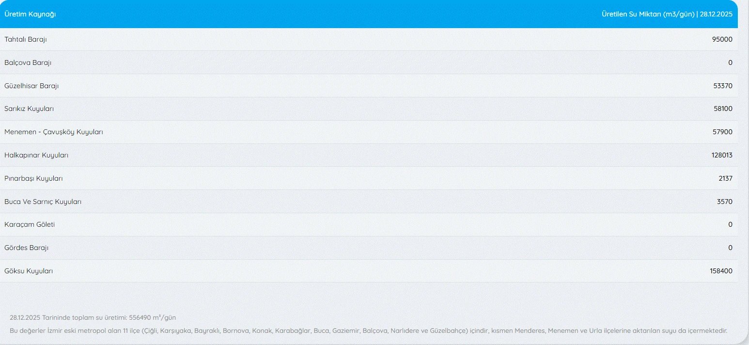The width and height of the screenshot is (749, 345).
Task: Select the Güzelhisar Barajı row
Action: point(369,86)
